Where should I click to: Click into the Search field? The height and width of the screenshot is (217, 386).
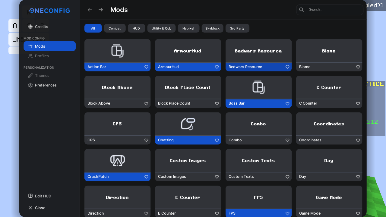330,10
